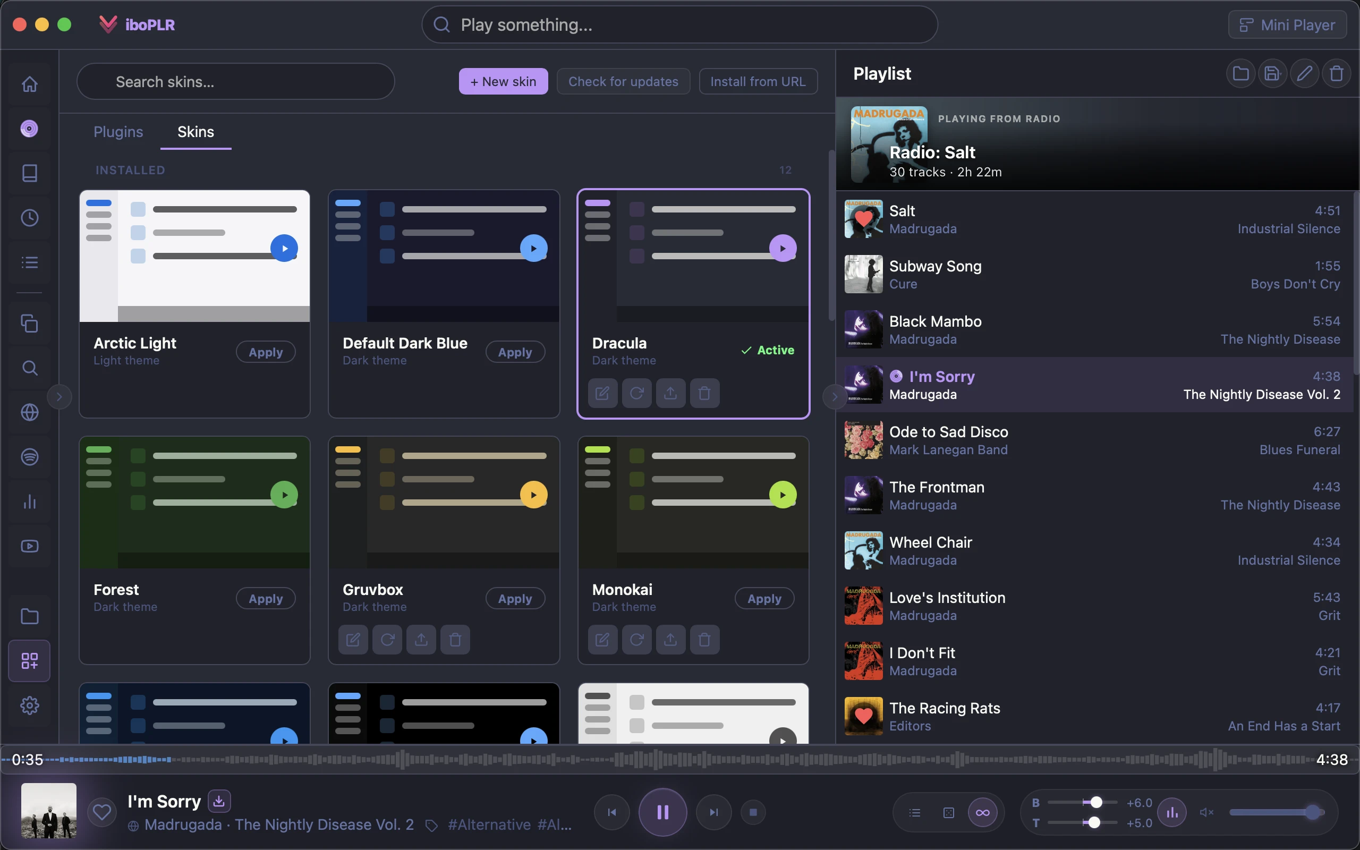This screenshot has width=1360, height=850.
Task: Switch to the Plugins tab
Action: coord(118,132)
